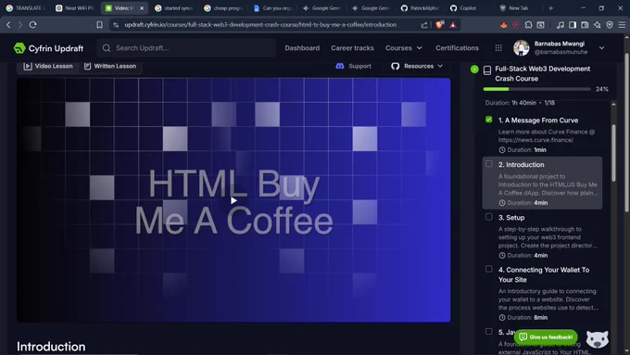Image resolution: width=630 pixels, height=355 pixels.
Task: Click the lesson list scroll-up arrow
Action: click(613, 104)
